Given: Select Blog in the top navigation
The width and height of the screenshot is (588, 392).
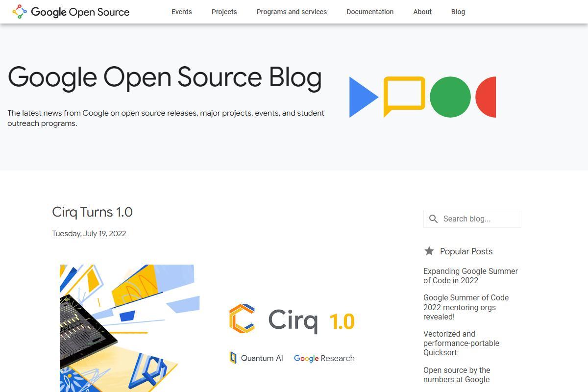Looking at the screenshot, I should coord(458,12).
